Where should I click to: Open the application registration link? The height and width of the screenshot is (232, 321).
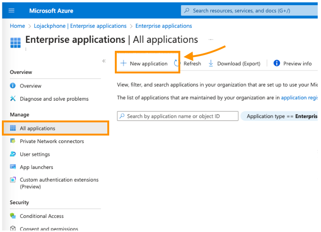[299, 98]
